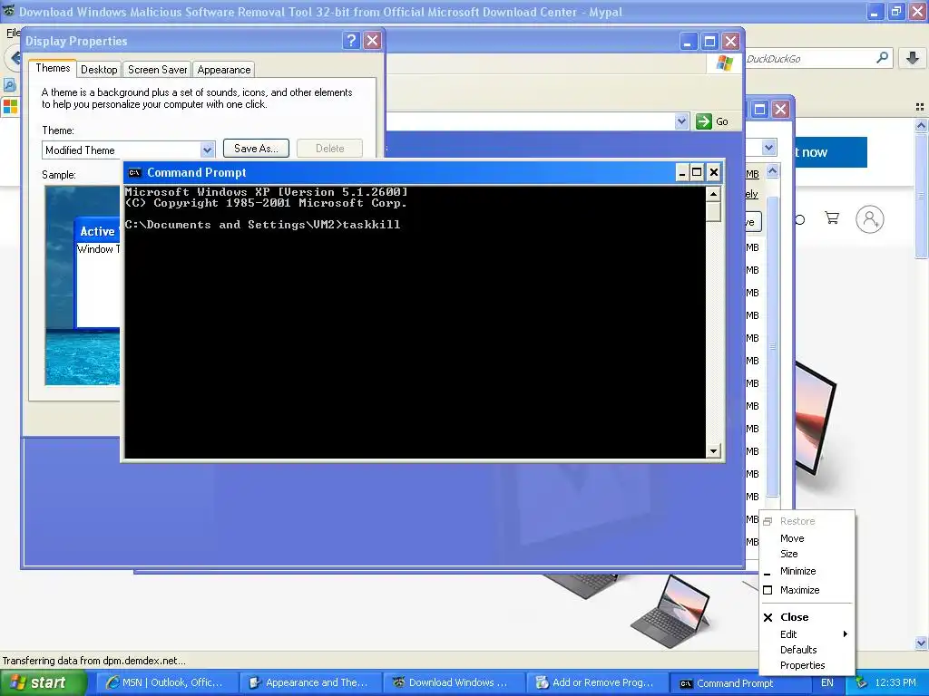Screen dimensions: 929x696
Task: Expand the address bar dropdown beside Go
Action: (681, 121)
